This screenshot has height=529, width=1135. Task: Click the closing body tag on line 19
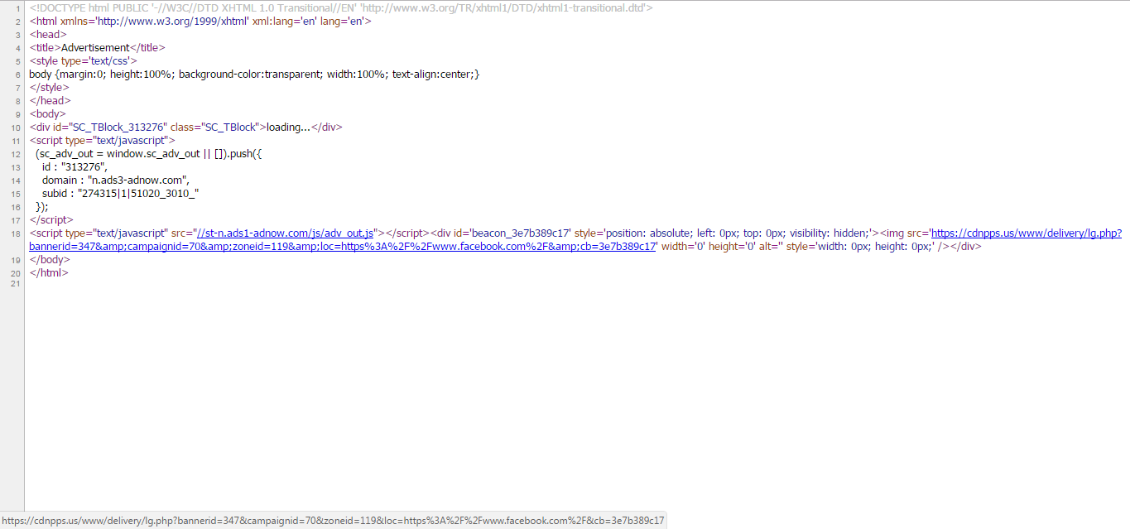(49, 260)
